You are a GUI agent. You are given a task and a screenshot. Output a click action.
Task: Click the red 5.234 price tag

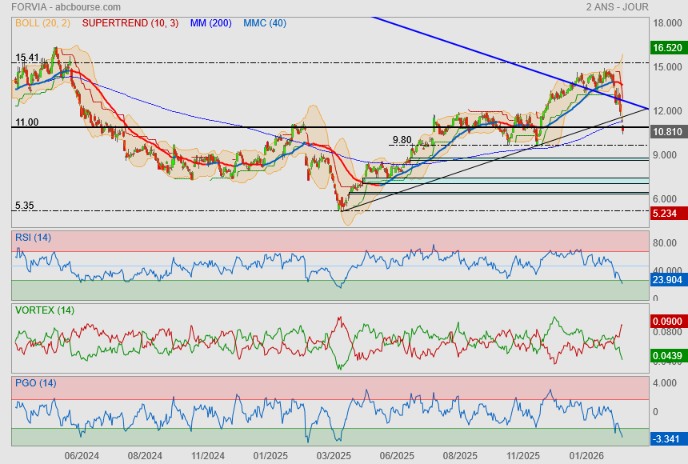pyautogui.click(x=666, y=214)
